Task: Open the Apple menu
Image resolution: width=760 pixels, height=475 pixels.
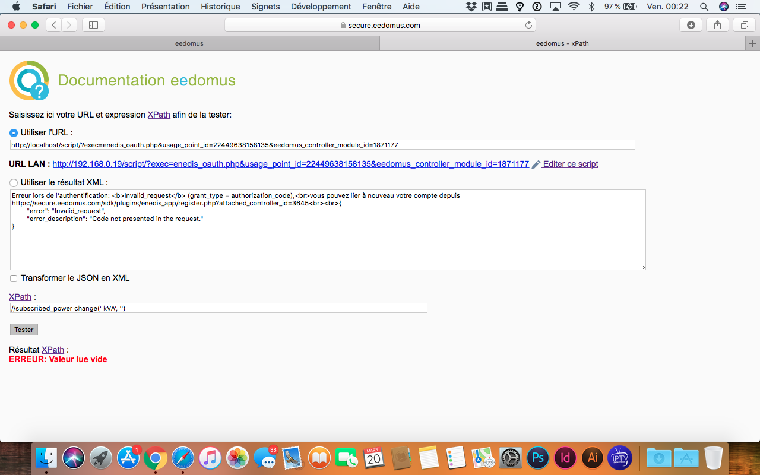Action: [x=16, y=7]
